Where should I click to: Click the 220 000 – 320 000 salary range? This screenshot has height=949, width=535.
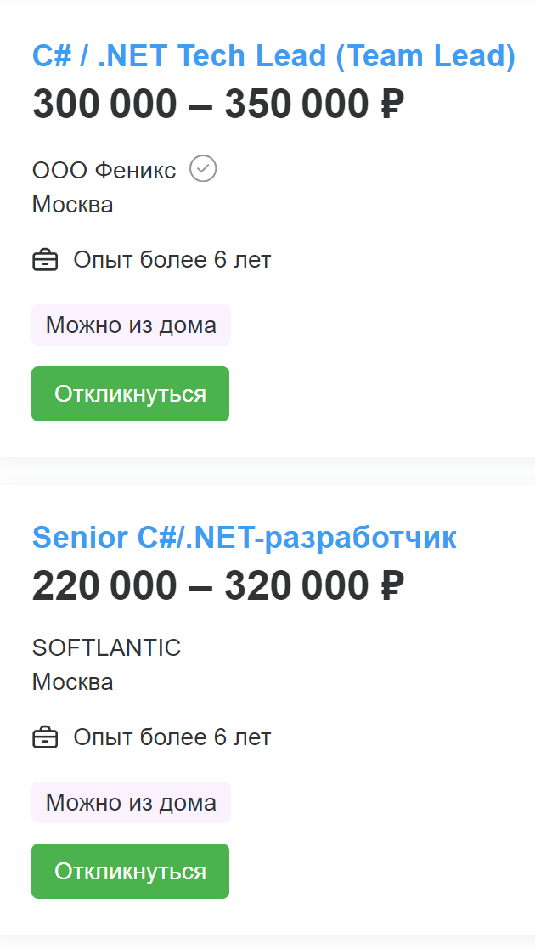click(x=200, y=586)
